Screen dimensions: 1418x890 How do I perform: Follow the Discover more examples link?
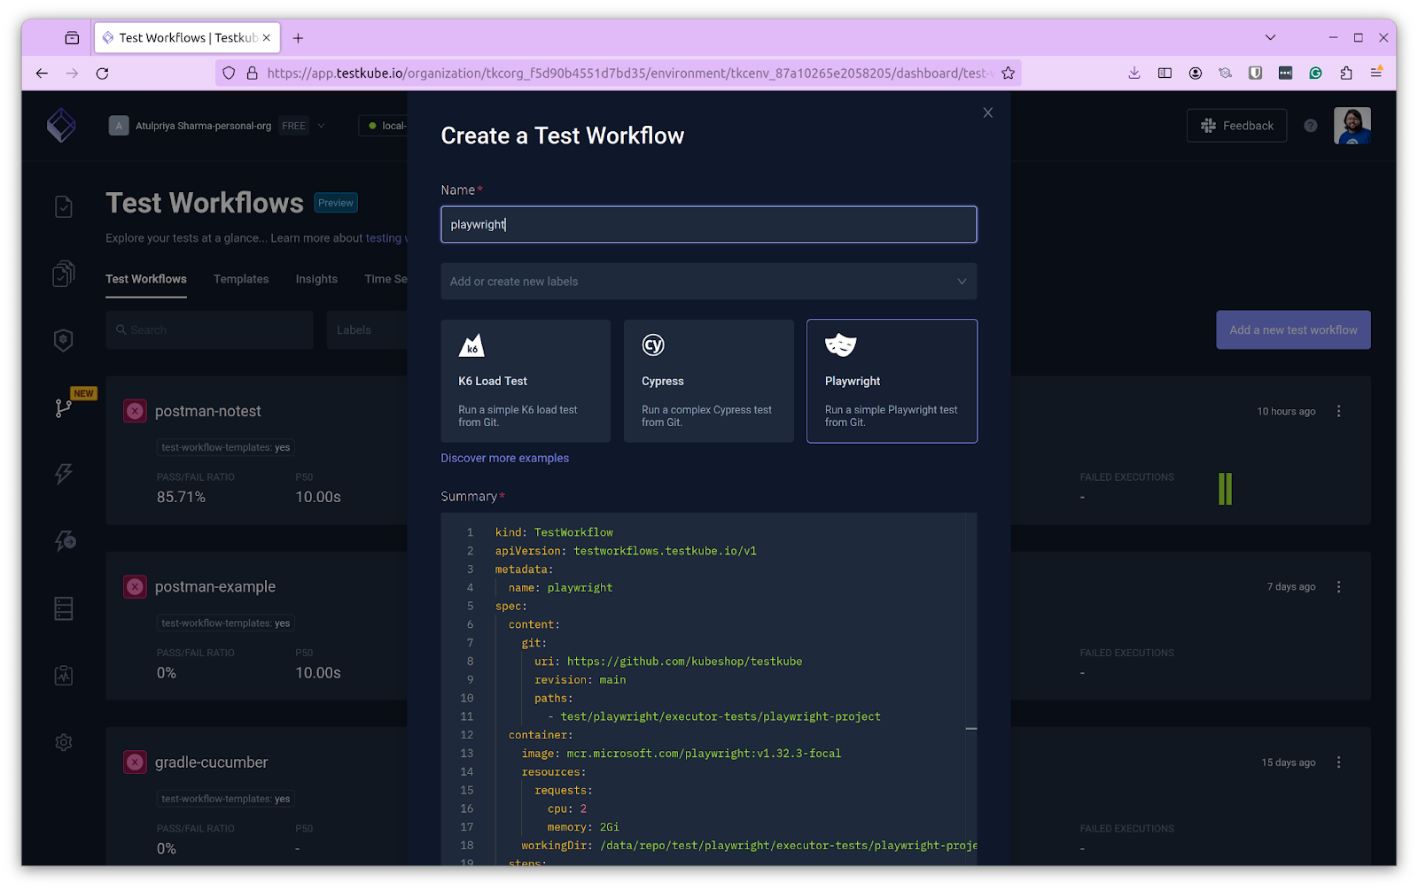(x=505, y=458)
